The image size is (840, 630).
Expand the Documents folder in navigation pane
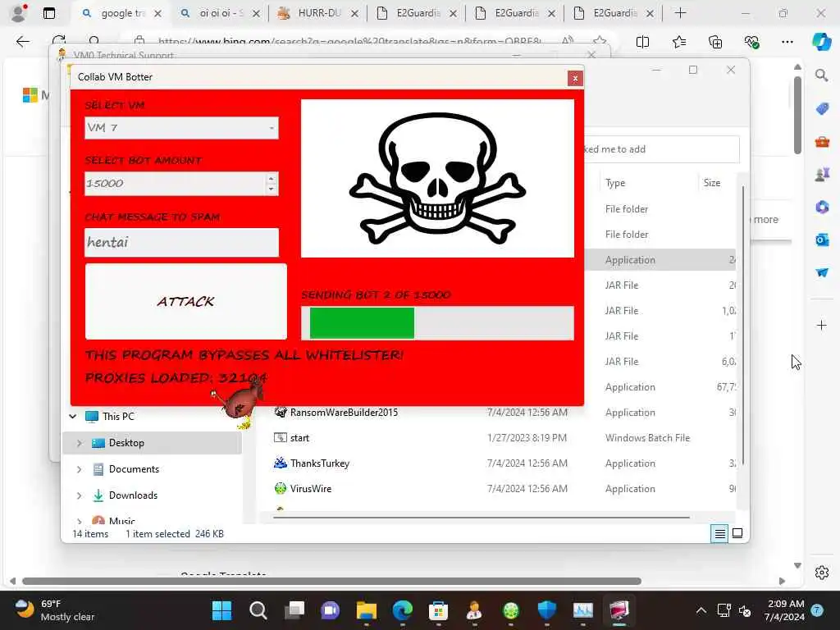click(x=80, y=469)
